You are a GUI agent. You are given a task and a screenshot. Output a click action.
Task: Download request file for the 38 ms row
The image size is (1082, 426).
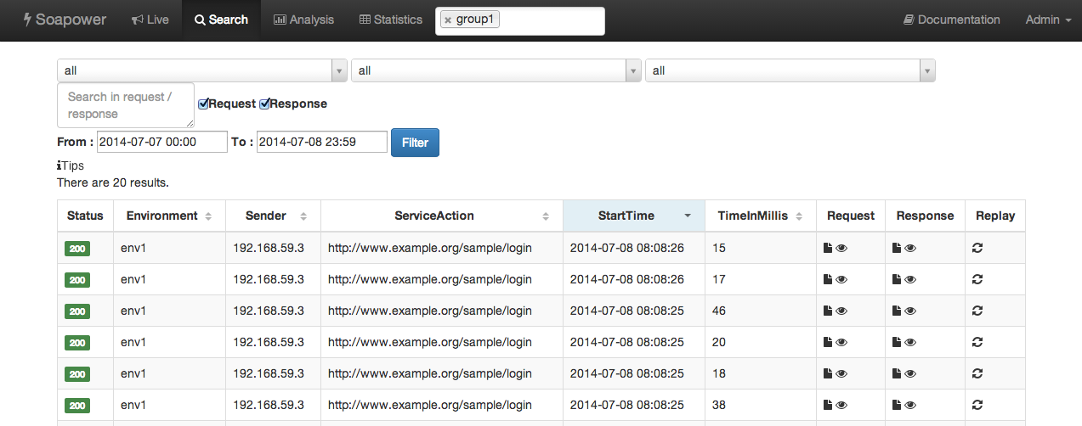pyautogui.click(x=828, y=405)
